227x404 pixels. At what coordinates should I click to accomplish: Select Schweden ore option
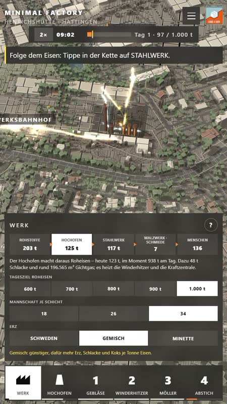pyautogui.click(x=44, y=338)
